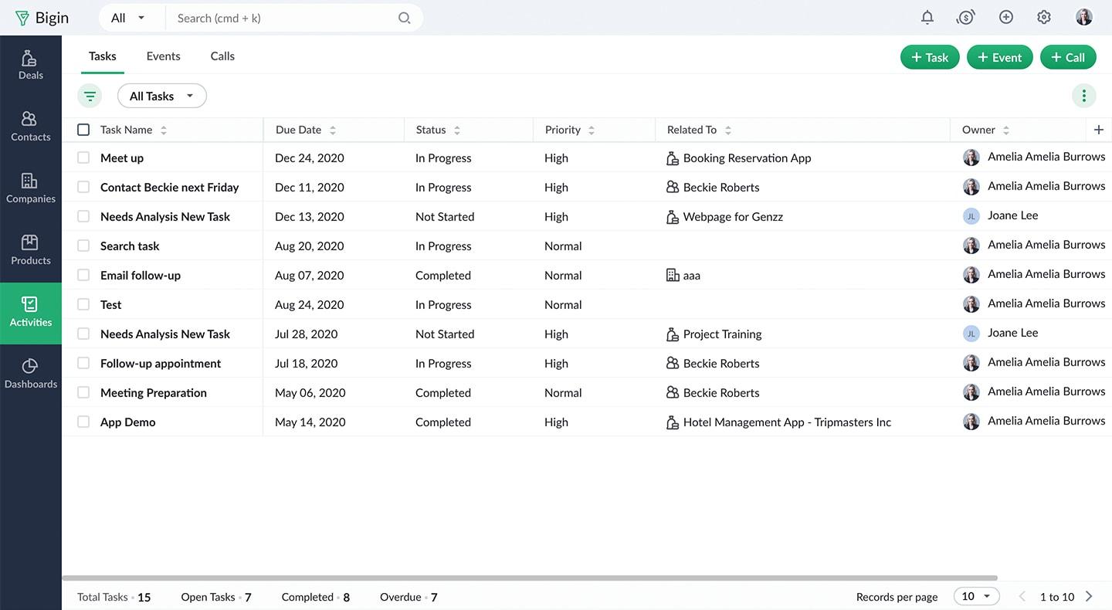Sort by Related To column arrows

pyautogui.click(x=728, y=130)
